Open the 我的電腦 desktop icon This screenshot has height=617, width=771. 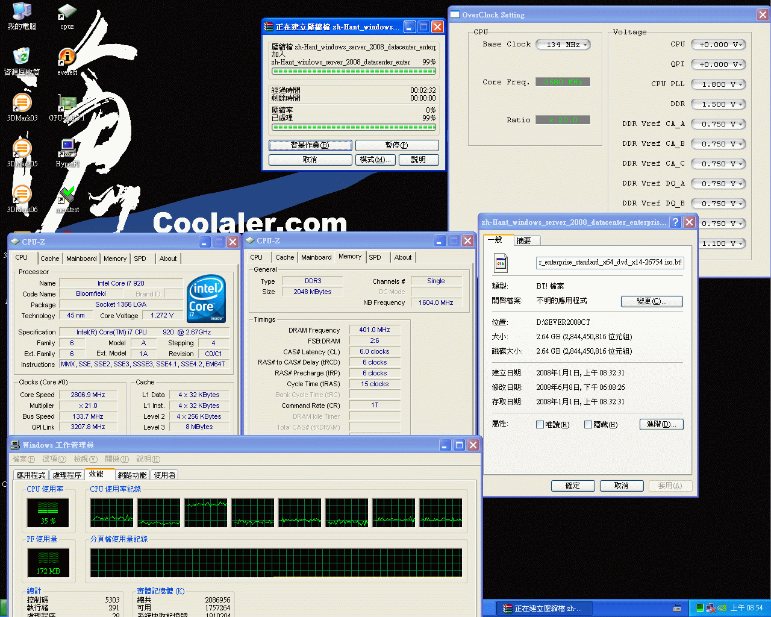coord(22,16)
